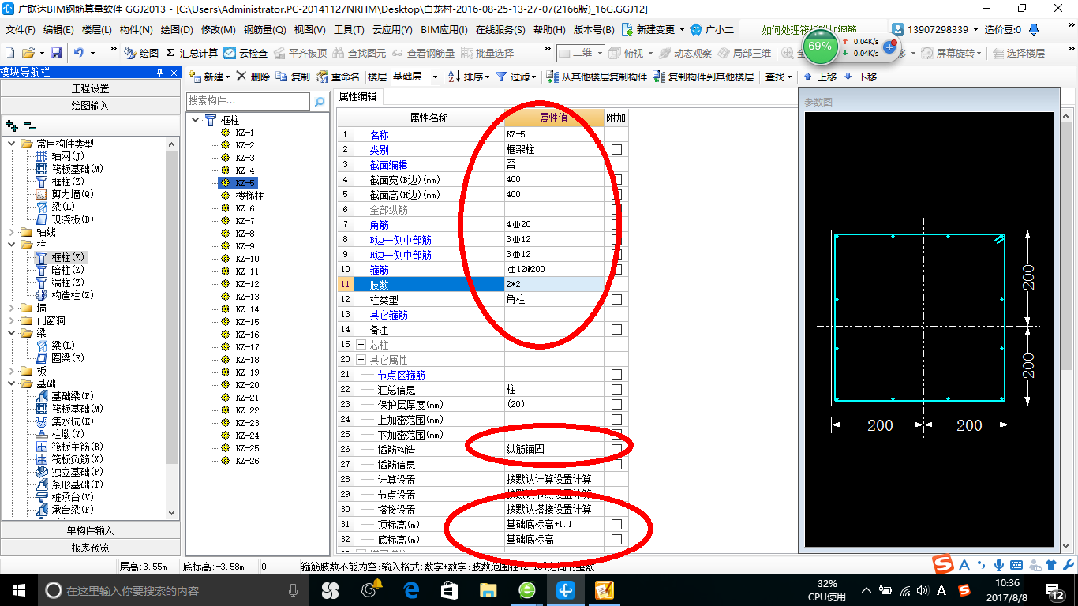
Task: Toggle 附加 checkbox for 备注 row
Action: click(x=616, y=329)
